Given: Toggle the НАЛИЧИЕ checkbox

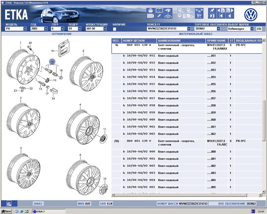Looking at the screenshot, I should (114, 29).
